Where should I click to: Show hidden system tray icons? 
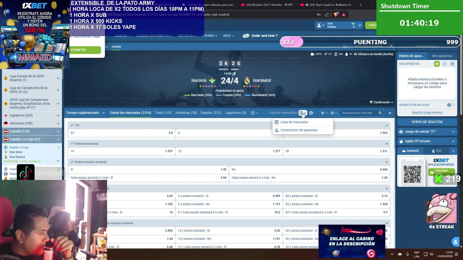coord(392,254)
